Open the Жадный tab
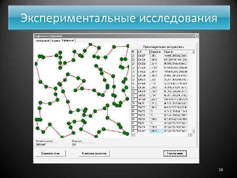237x178 pixels. [x=56, y=41]
